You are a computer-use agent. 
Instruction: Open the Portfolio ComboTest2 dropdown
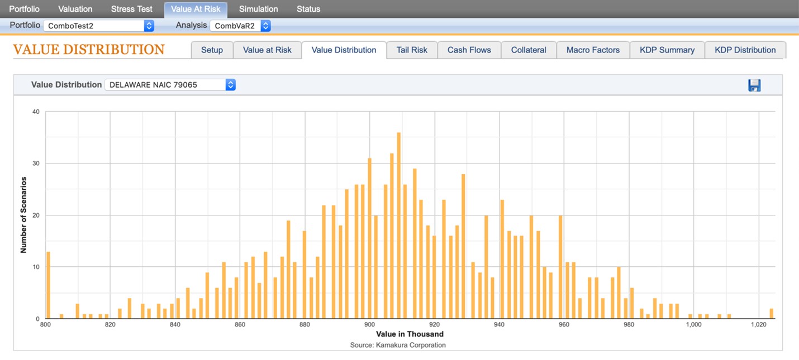point(98,26)
